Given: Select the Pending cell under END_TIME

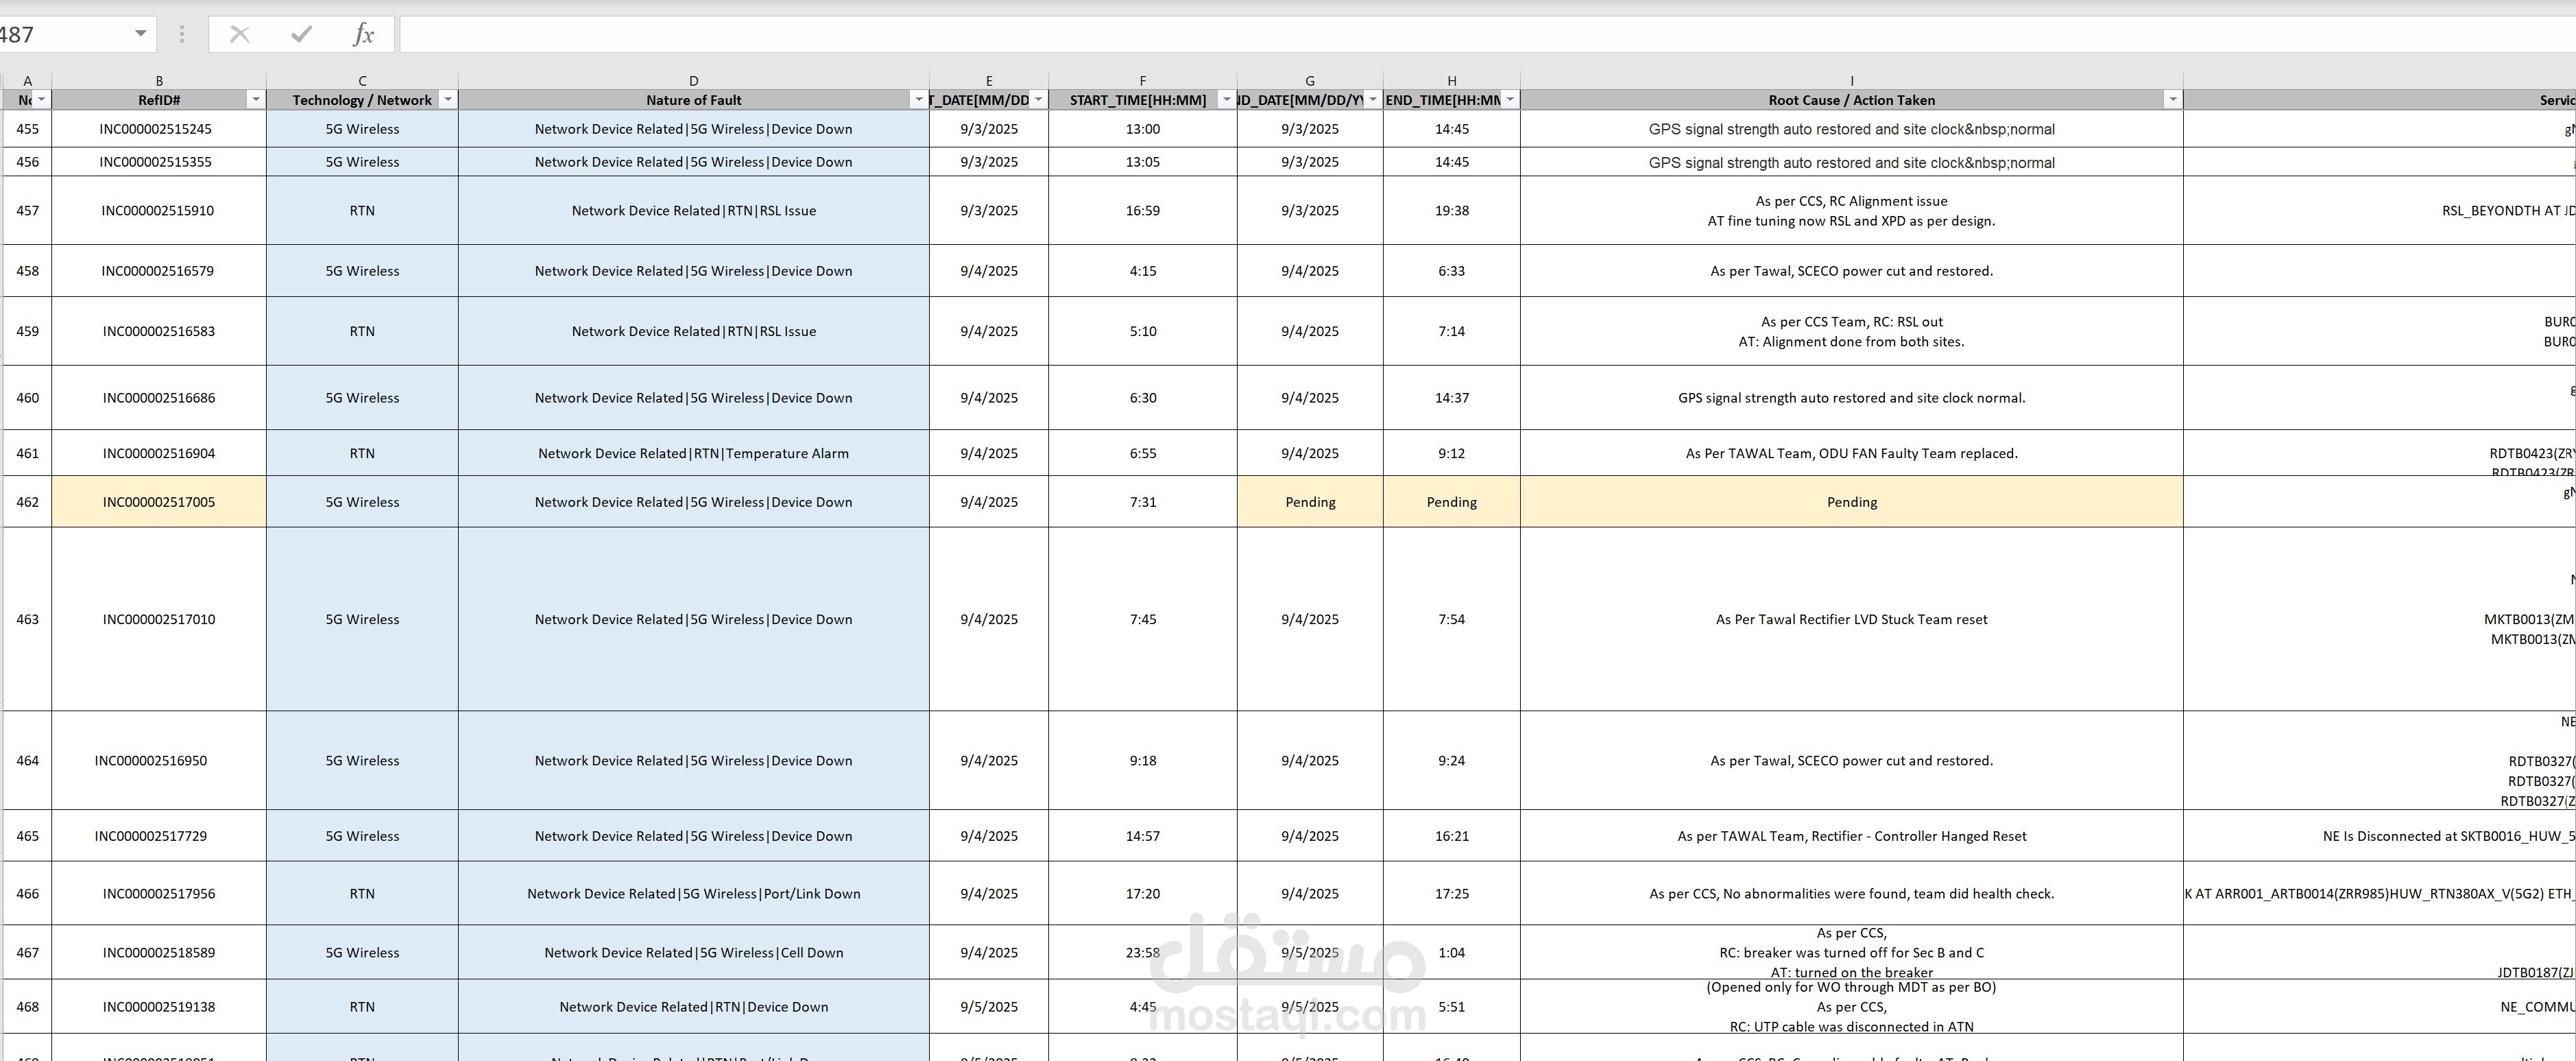Looking at the screenshot, I should [1452, 502].
